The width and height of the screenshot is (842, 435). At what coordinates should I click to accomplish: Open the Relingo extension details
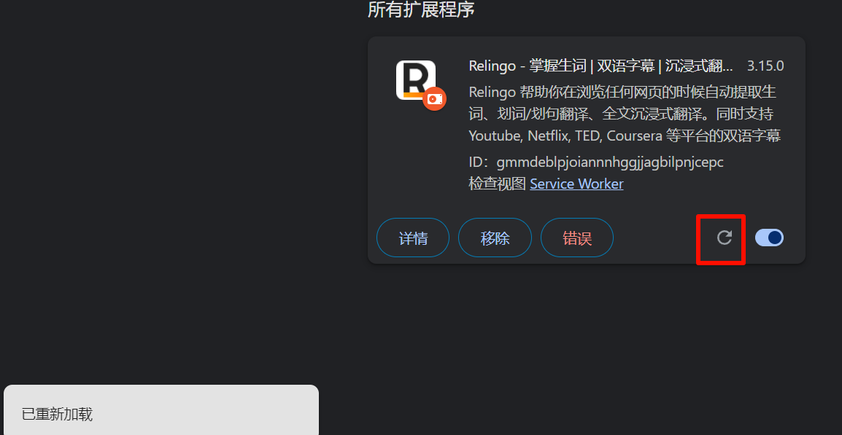(x=413, y=238)
